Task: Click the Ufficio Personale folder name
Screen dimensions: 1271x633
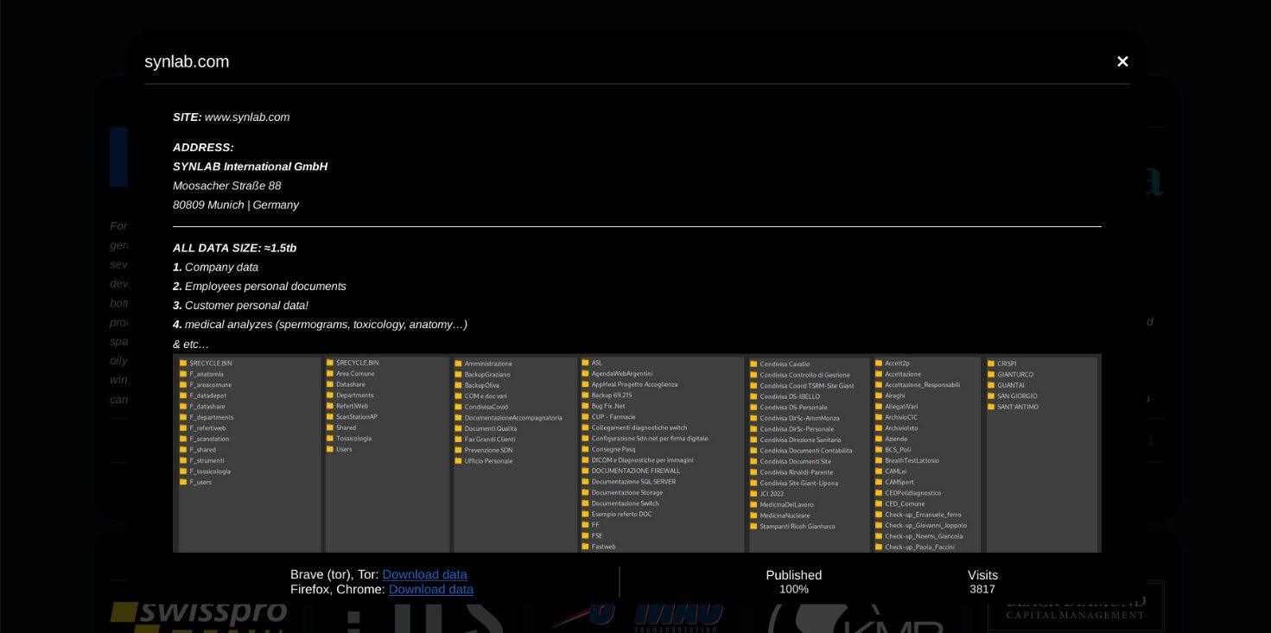Action: (x=488, y=461)
